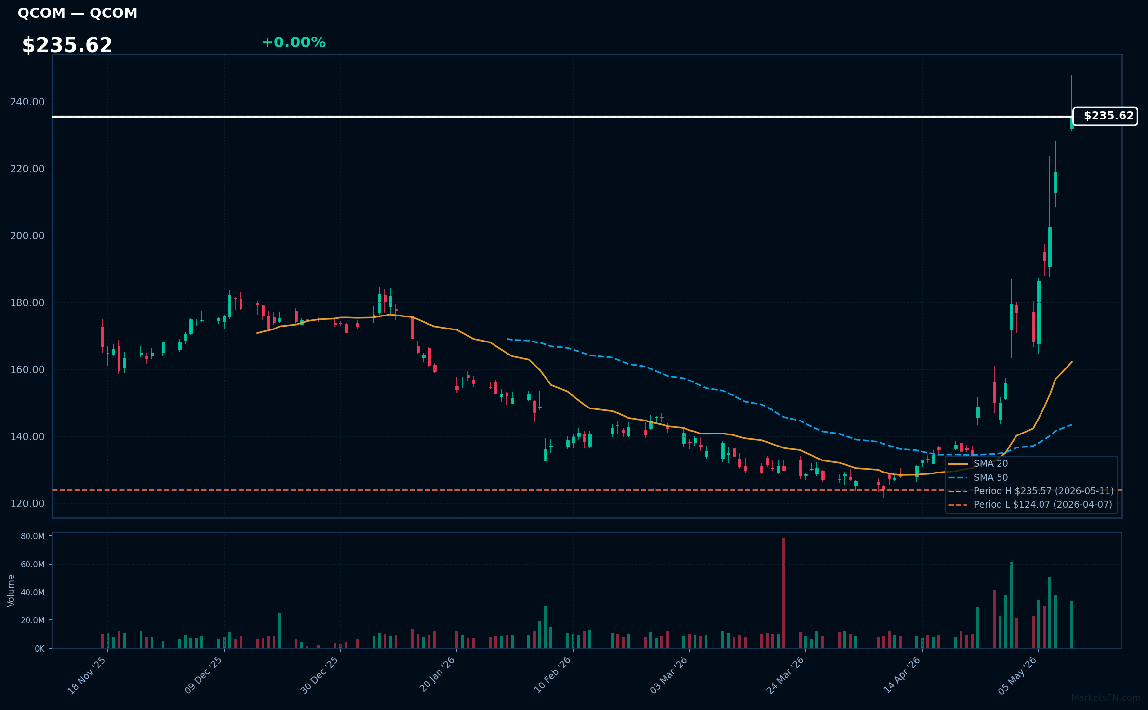Click the 03 Mar '26 date label
This screenshot has width=1148, height=710.
[x=668, y=675]
